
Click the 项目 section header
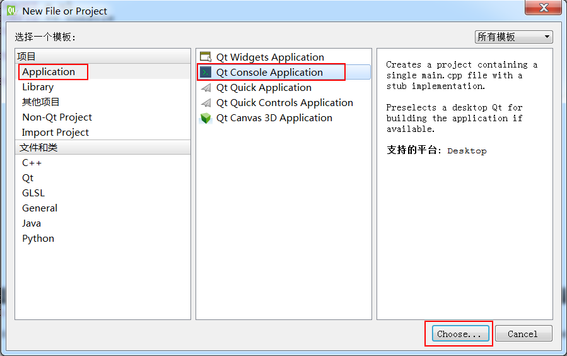pos(103,56)
